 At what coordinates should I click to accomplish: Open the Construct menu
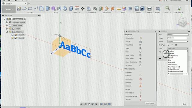click(x=106, y=12)
